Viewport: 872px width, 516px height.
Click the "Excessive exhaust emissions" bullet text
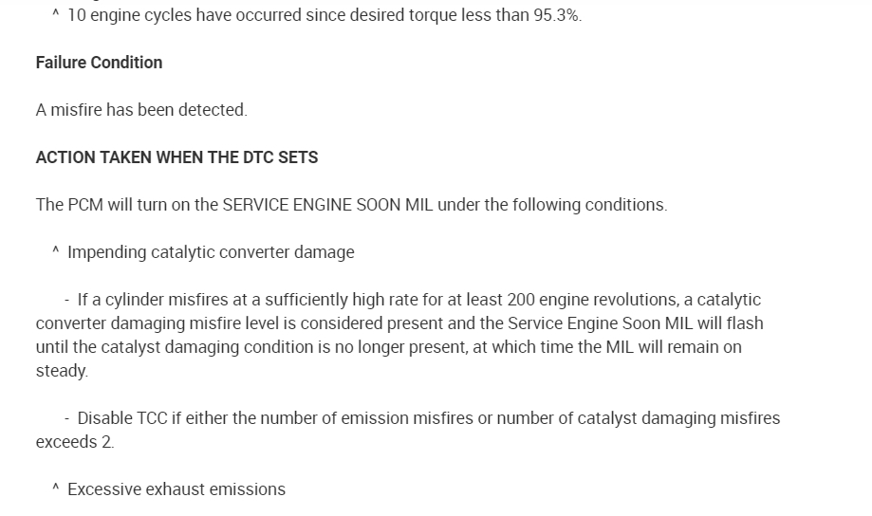(x=176, y=489)
